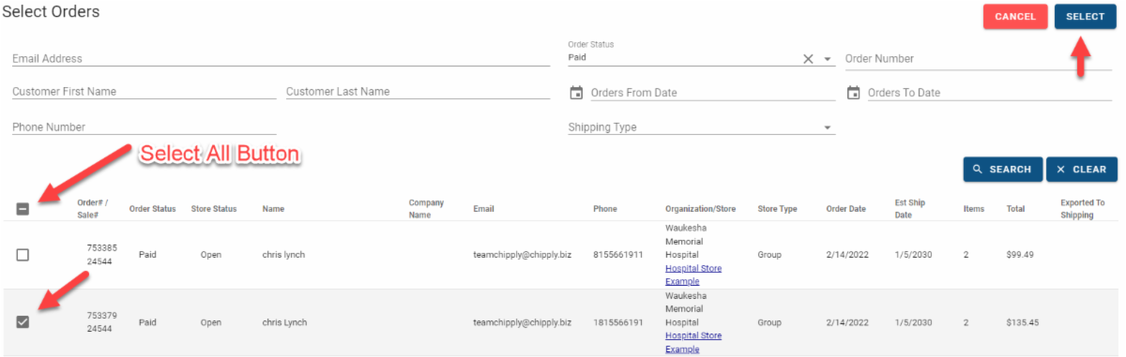Image resolution: width=1126 pixels, height=357 pixels.
Task: Expand the Order Status dropdown arrow
Action: [x=828, y=59]
